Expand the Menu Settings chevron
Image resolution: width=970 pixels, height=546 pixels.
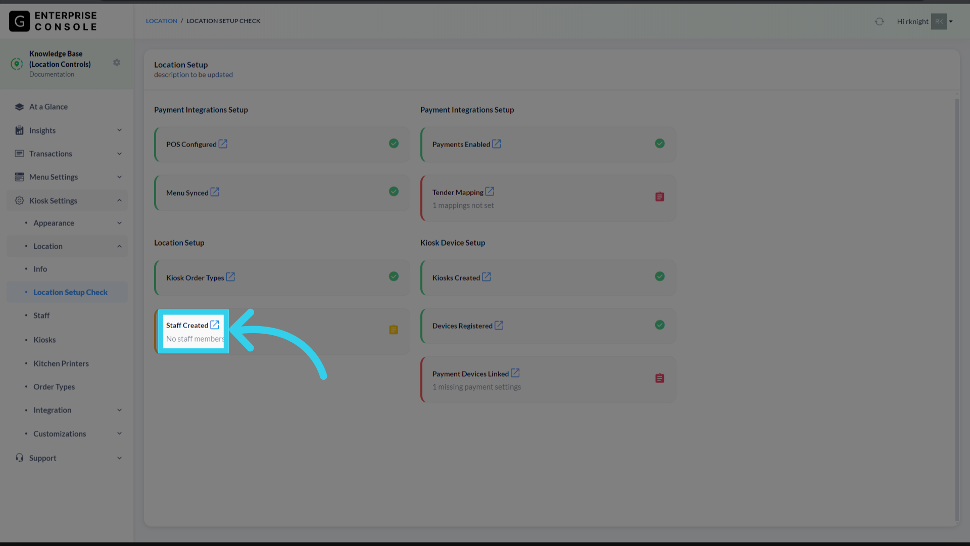point(120,177)
